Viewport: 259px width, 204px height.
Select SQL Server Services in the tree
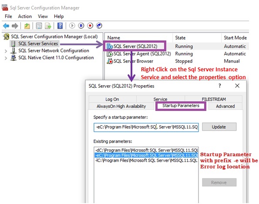click(38, 43)
